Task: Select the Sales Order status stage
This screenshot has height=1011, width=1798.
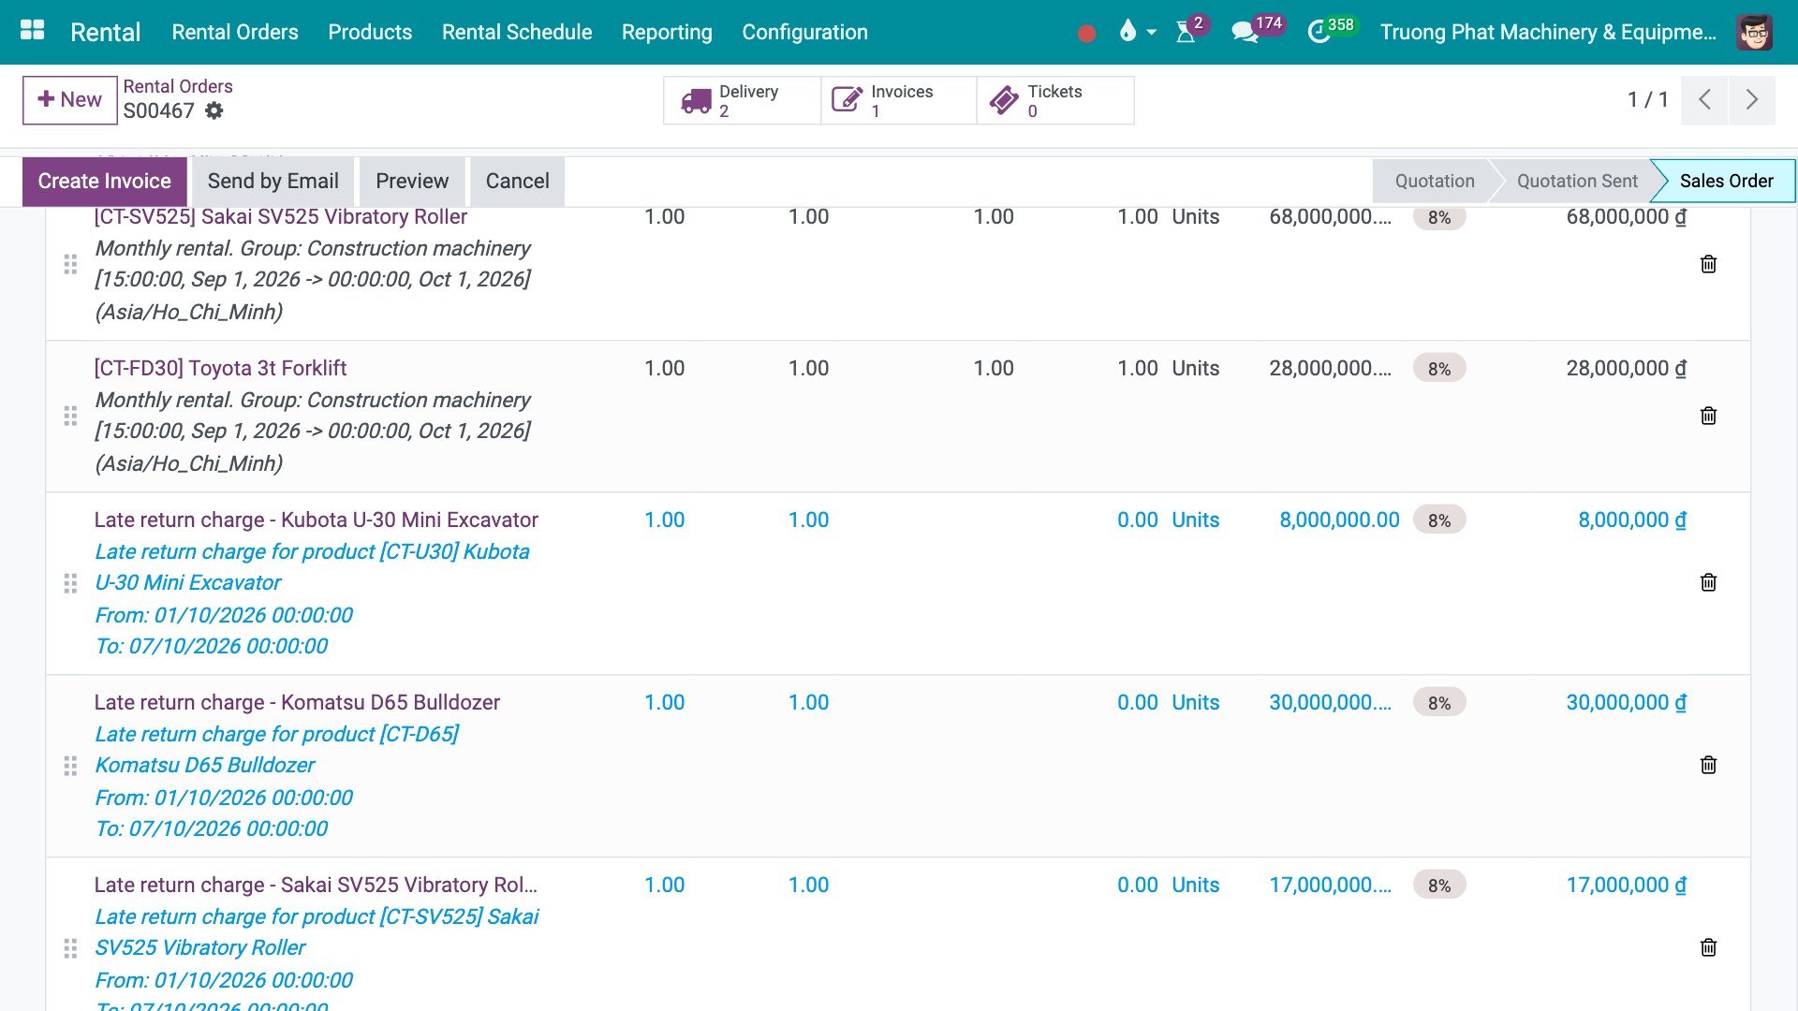Action: [1726, 182]
